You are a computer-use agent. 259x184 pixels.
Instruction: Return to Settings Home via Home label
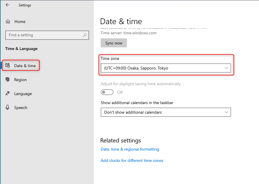pos(20,22)
